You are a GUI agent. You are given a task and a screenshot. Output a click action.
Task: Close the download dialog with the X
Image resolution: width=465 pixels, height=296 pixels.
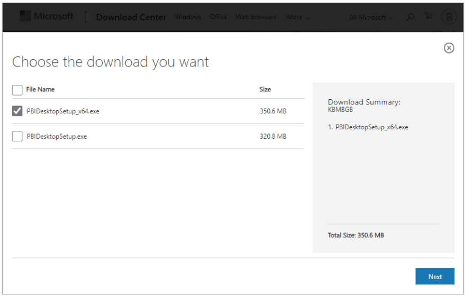(449, 48)
